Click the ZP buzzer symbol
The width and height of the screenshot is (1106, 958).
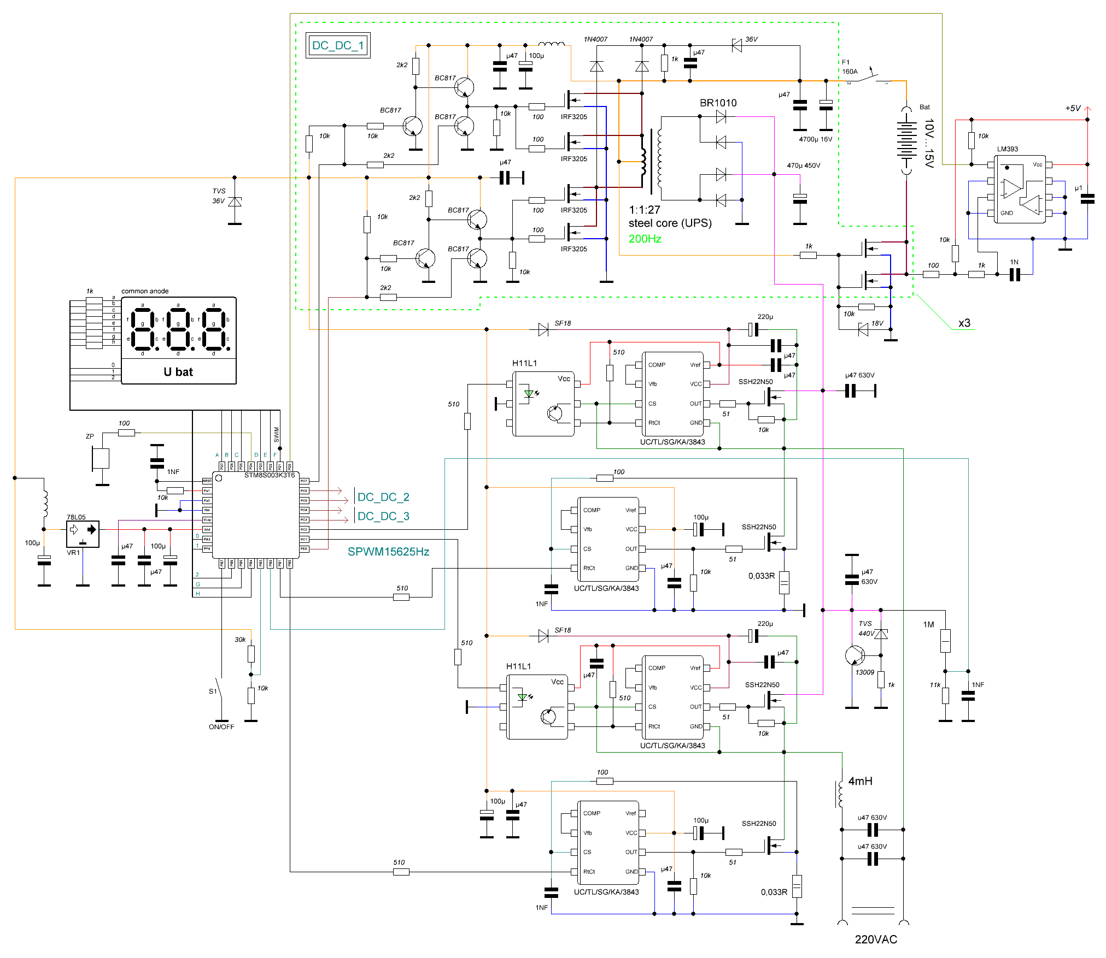point(101,458)
